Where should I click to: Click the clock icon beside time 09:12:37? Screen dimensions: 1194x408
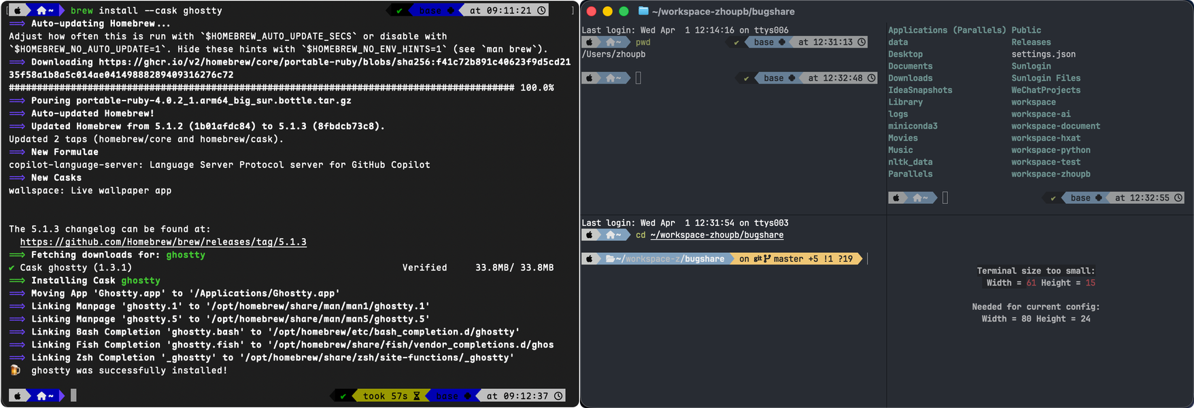558,396
